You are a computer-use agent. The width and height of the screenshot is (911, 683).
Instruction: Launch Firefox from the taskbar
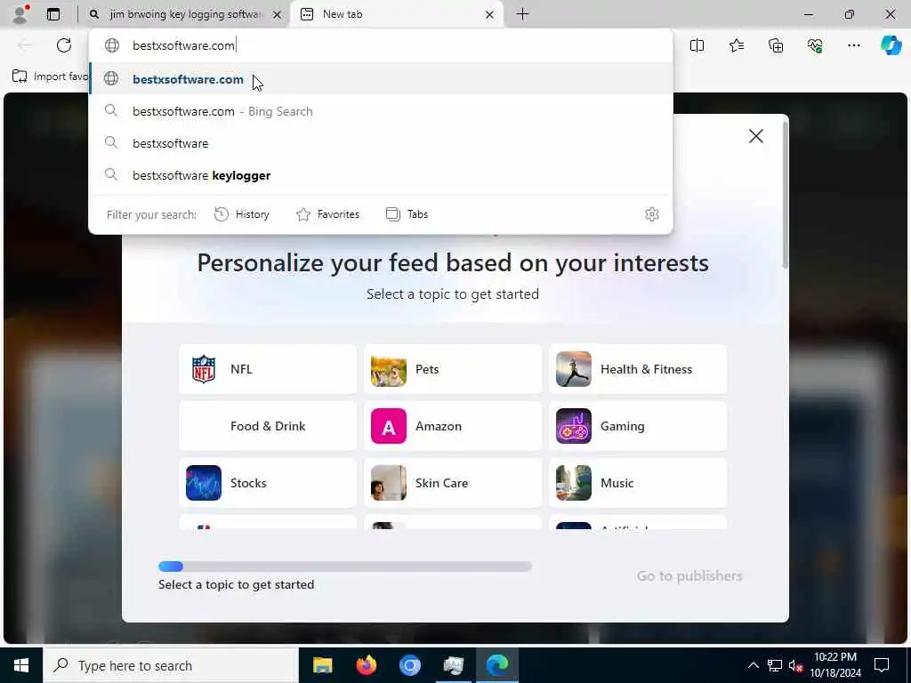[x=366, y=665]
